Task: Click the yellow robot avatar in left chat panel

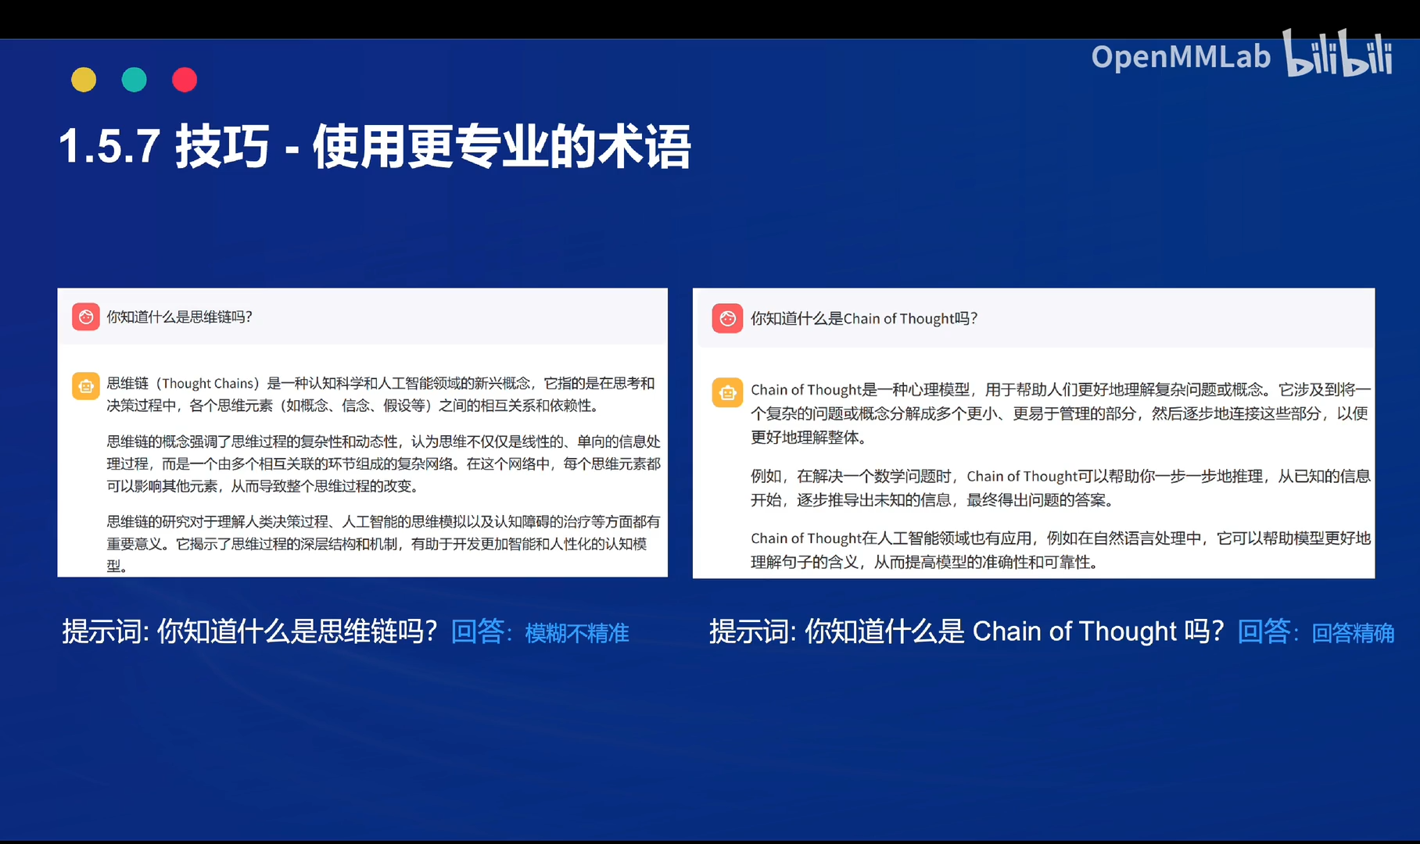Action: point(84,385)
